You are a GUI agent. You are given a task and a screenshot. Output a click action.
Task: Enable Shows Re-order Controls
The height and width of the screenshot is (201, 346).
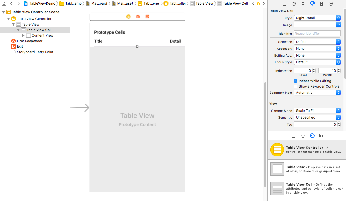295,86
